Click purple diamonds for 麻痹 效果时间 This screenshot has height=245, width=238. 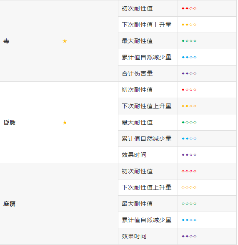point(189,236)
